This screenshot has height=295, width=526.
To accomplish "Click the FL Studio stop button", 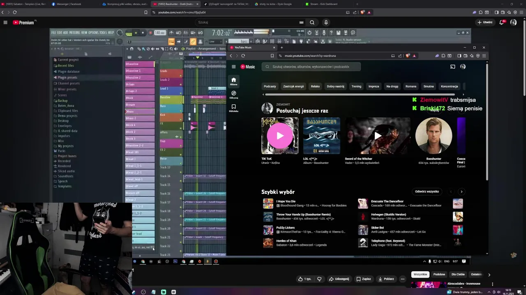I will point(143,33).
